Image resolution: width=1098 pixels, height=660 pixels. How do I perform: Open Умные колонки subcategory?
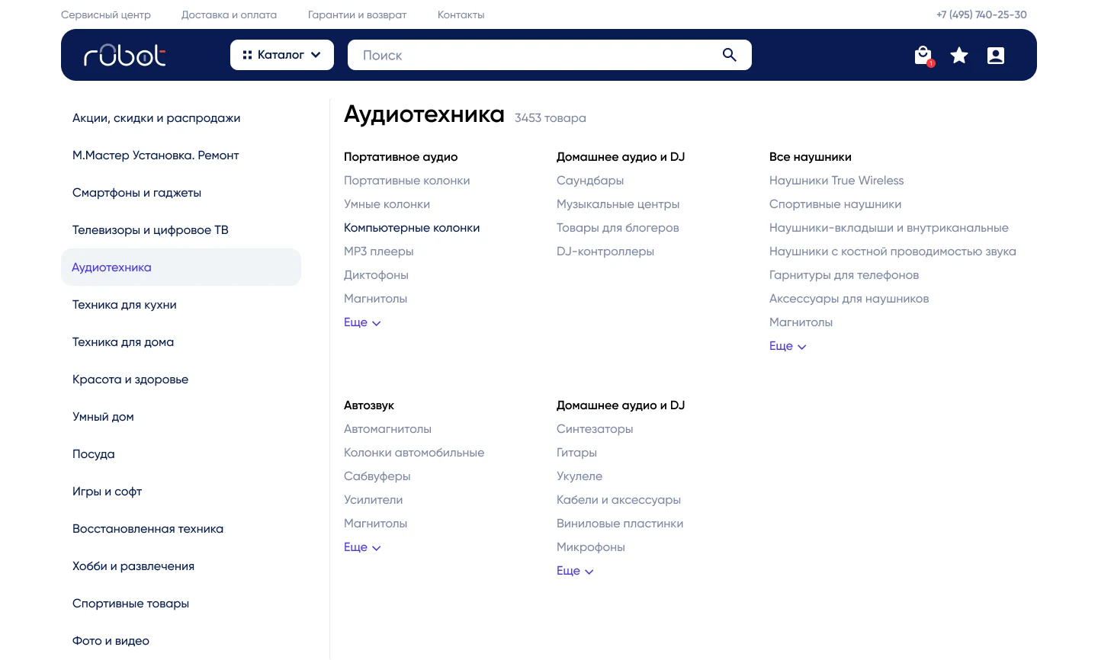click(387, 204)
